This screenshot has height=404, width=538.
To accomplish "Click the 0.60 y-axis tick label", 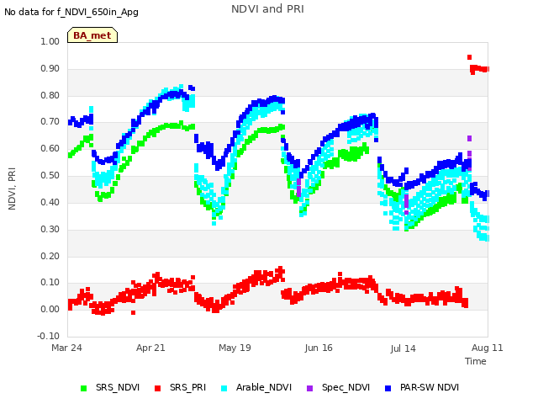I will click(x=50, y=149).
